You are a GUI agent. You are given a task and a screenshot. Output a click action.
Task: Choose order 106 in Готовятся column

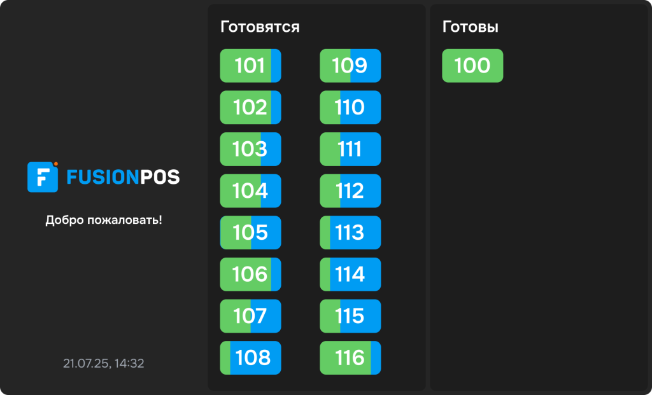[250, 274]
